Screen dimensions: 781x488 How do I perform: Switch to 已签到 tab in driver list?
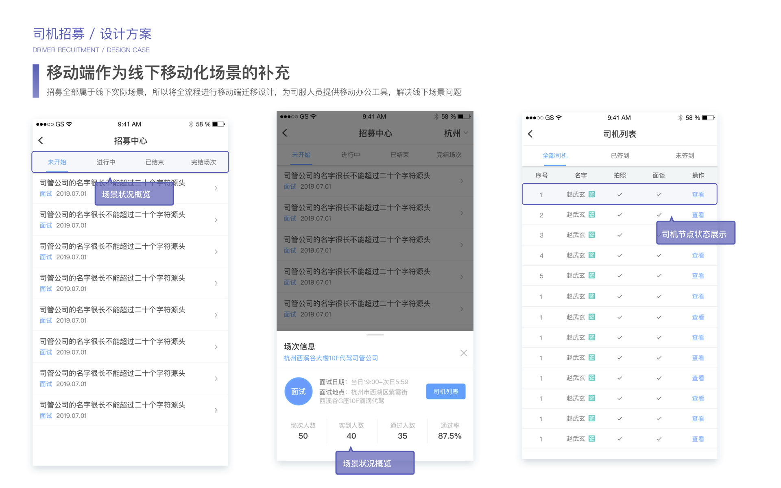620,156
